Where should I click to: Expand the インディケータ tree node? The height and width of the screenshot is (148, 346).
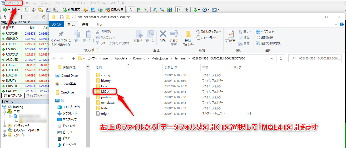(4, 126)
